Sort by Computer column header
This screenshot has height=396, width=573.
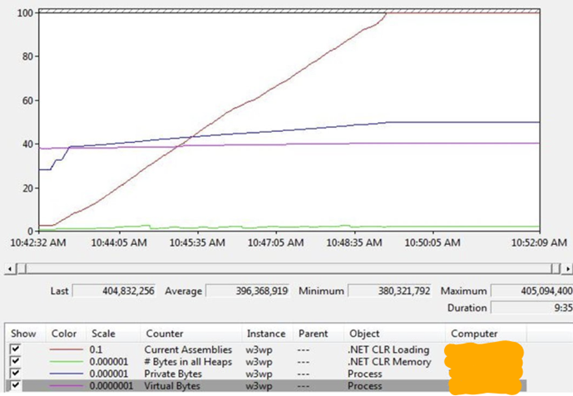click(x=474, y=334)
